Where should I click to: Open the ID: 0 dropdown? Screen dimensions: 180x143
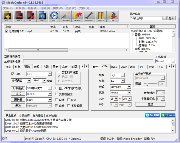pos(39,74)
